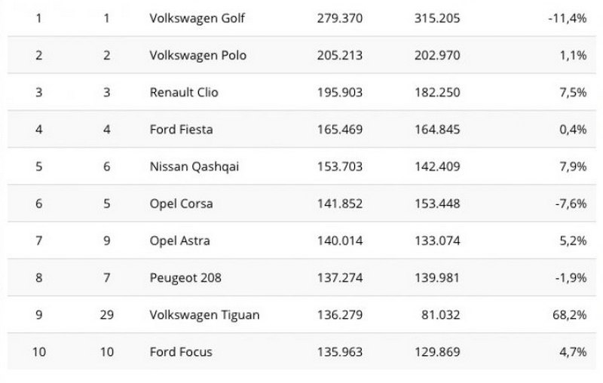Click the -7,6% change cell
Image resolution: width=603 pixels, height=383 pixels.
571,204
